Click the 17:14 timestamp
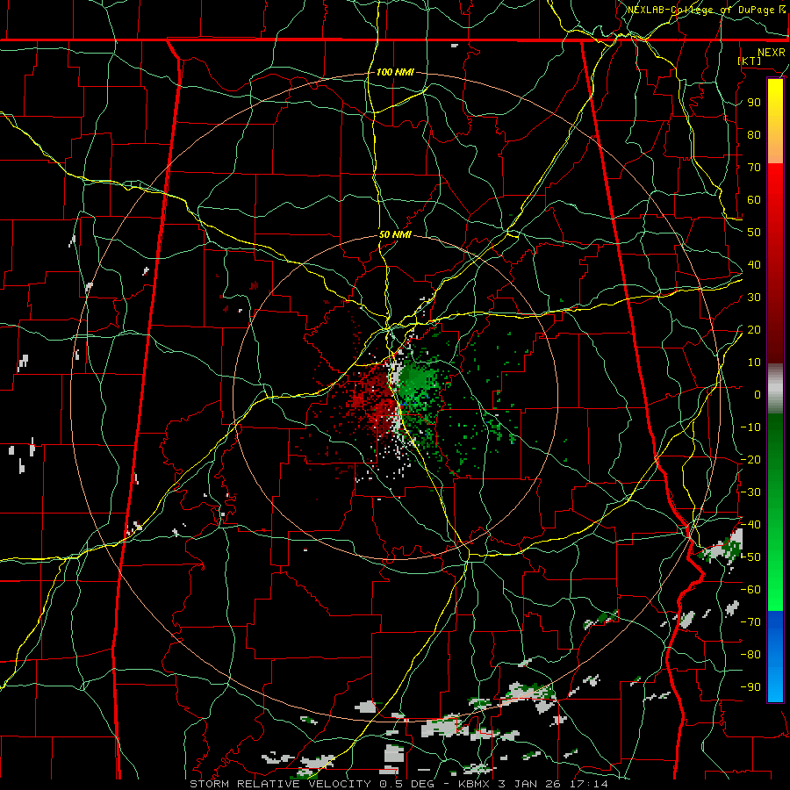The width and height of the screenshot is (790, 790). (589, 784)
